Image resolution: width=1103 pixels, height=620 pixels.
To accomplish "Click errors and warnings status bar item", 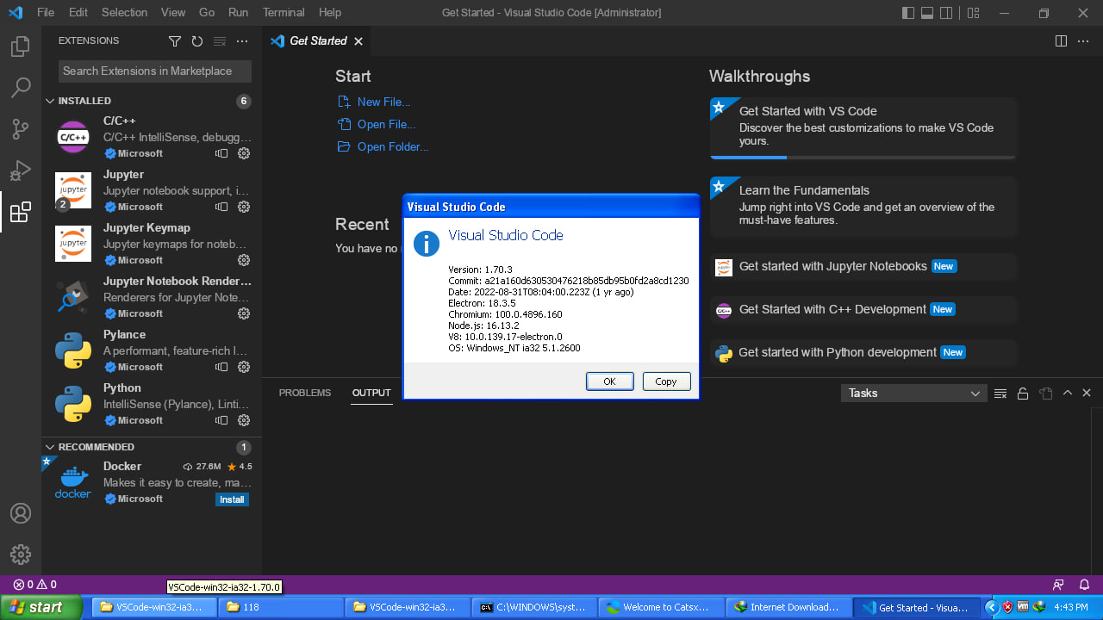I will (35, 585).
